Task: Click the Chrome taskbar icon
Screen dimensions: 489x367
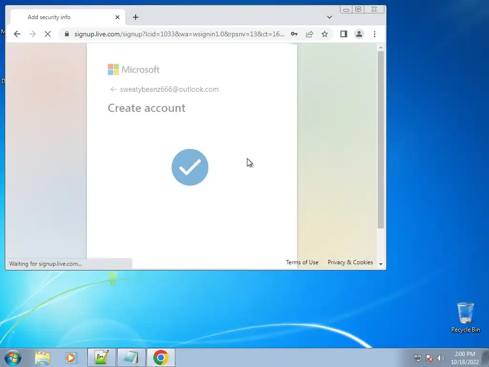Action: (x=161, y=357)
